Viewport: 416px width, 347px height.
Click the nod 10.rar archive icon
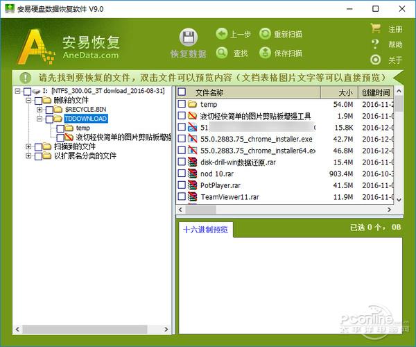click(x=192, y=173)
